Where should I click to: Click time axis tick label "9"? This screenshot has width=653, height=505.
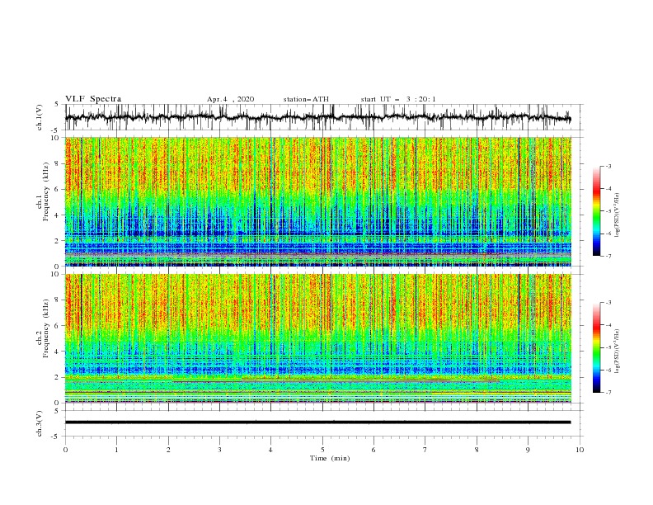point(528,450)
